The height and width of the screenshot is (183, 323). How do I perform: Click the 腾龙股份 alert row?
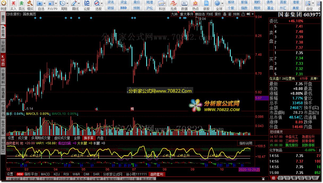point(295,145)
